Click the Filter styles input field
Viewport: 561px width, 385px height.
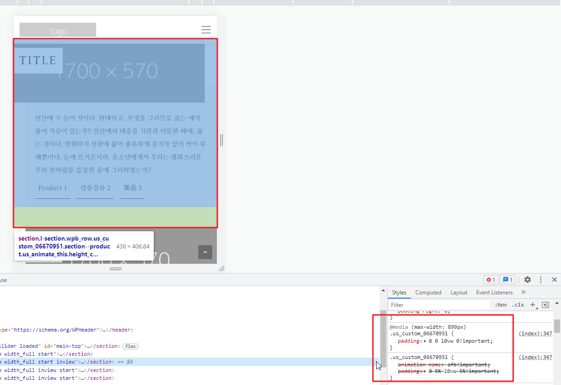pos(439,305)
